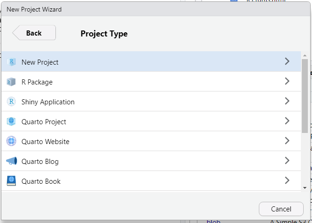Click the project list scrollbar thumb
Image resolution: width=312 pixels, height=223 pixels.
[305, 96]
